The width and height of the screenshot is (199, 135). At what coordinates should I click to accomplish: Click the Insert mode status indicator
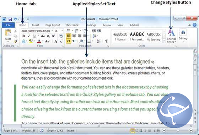click(71, 130)
